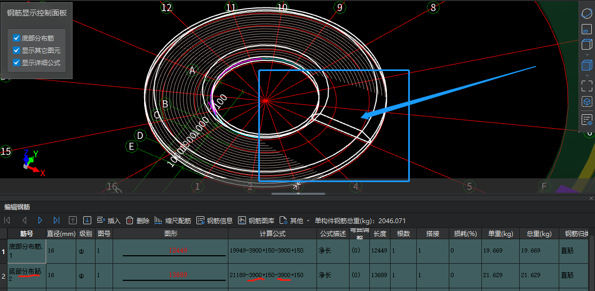Switch to 2D view icon
Viewport: 595px width, 291px height.
pos(587,29)
